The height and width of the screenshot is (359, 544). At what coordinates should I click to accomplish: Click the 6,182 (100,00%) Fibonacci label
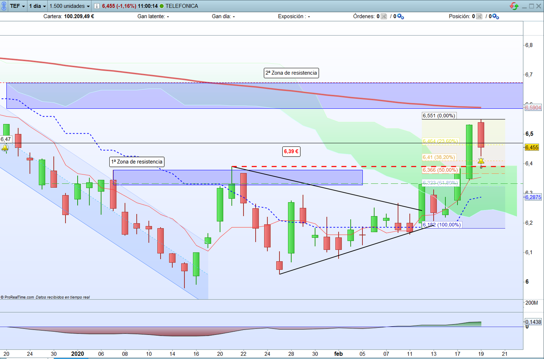click(442, 225)
